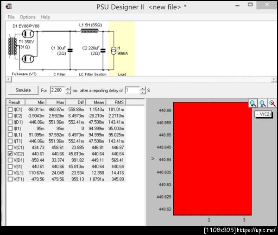Click the Min column header
Viewport: 278px width, 235px height.
[x=36, y=102]
